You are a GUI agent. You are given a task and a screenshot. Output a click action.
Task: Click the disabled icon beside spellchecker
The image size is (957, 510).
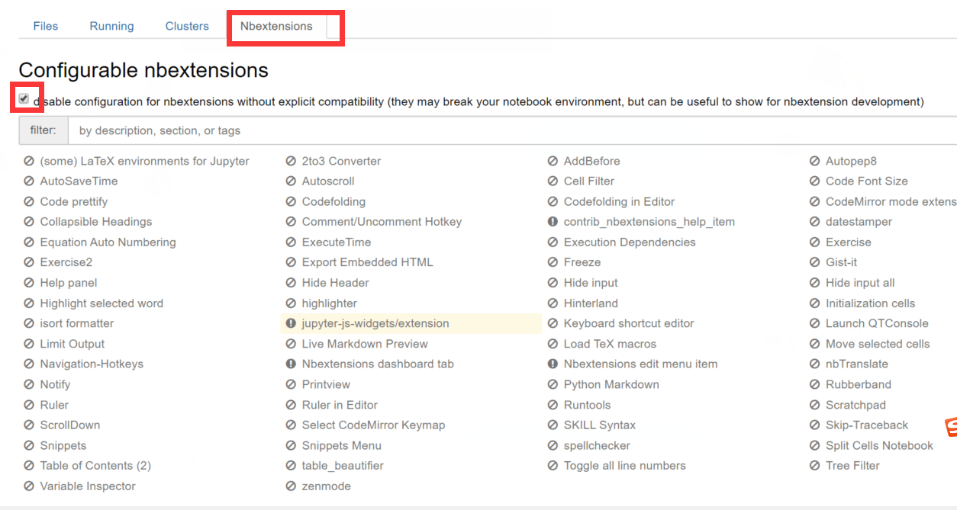(x=553, y=445)
